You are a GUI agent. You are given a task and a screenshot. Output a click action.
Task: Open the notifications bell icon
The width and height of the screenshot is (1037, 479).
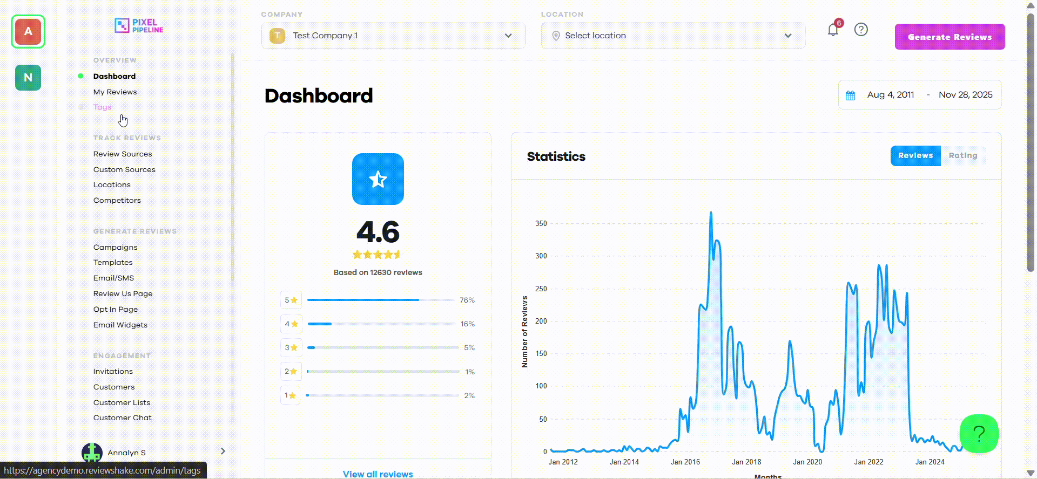click(833, 30)
